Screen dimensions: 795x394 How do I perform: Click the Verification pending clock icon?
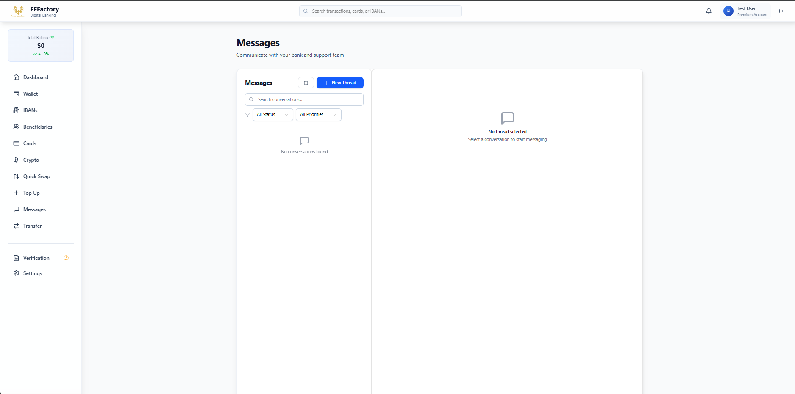[66, 258]
